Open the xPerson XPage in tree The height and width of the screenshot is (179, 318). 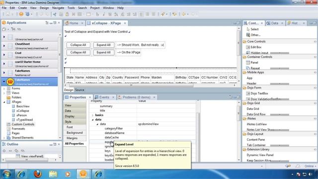pyautogui.click(x=21, y=115)
